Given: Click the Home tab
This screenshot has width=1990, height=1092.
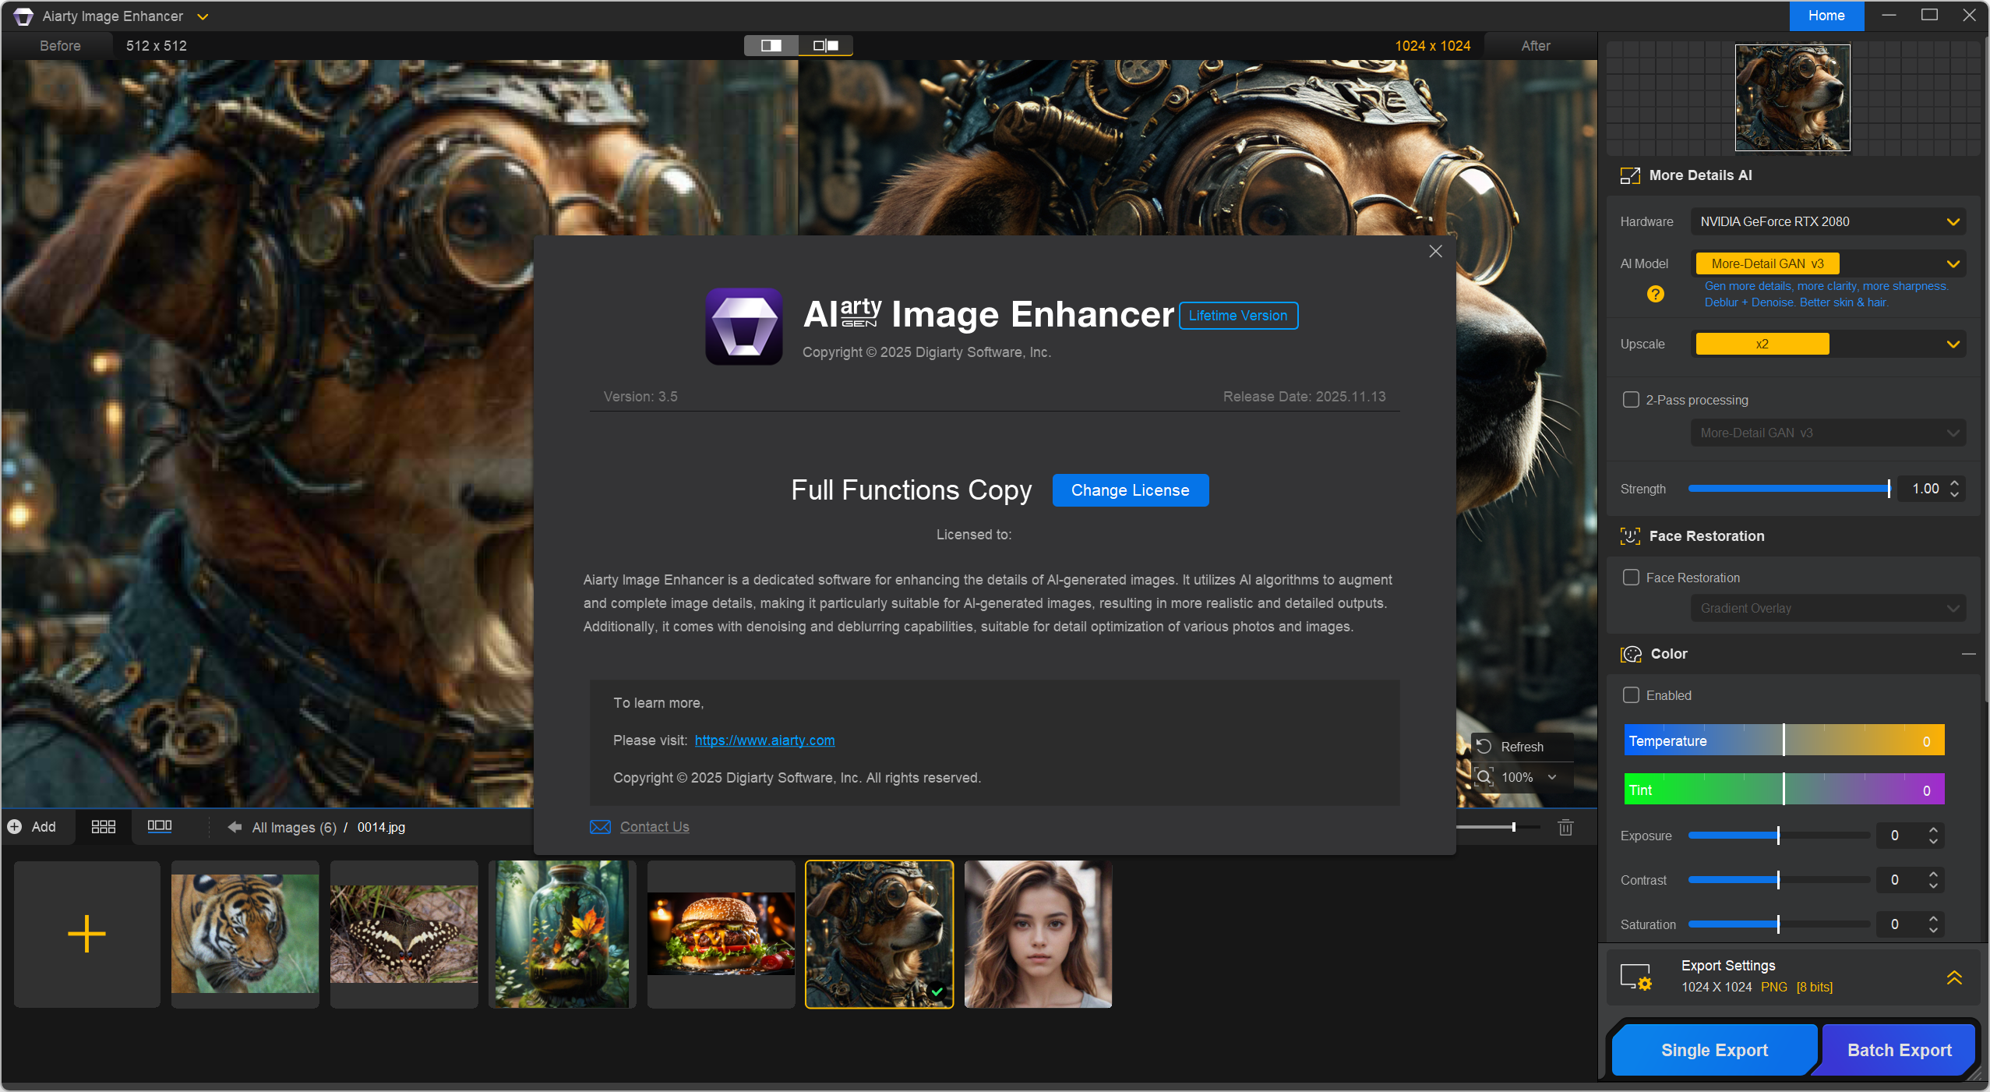Looking at the screenshot, I should pyautogui.click(x=1826, y=16).
